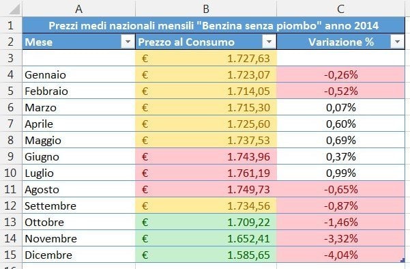Viewport: 410px width, 269px height.
Task: Click the empty cell A3
Action: click(79, 58)
